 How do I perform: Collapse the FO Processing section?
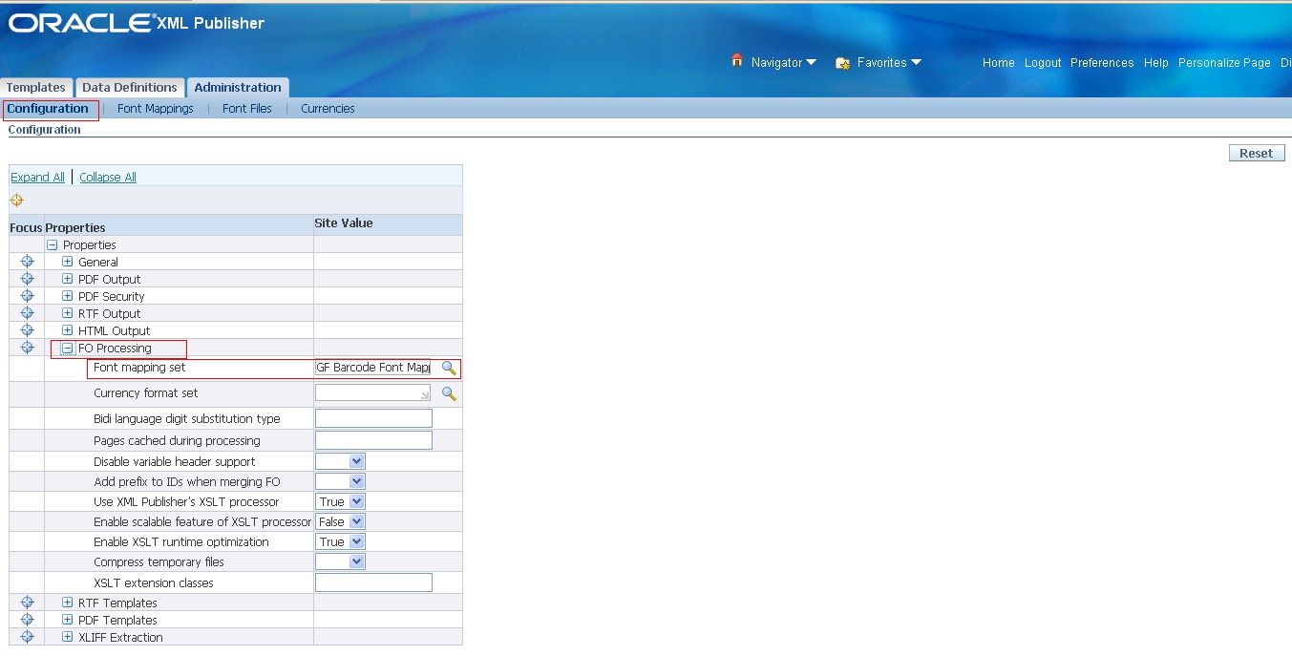click(x=66, y=348)
